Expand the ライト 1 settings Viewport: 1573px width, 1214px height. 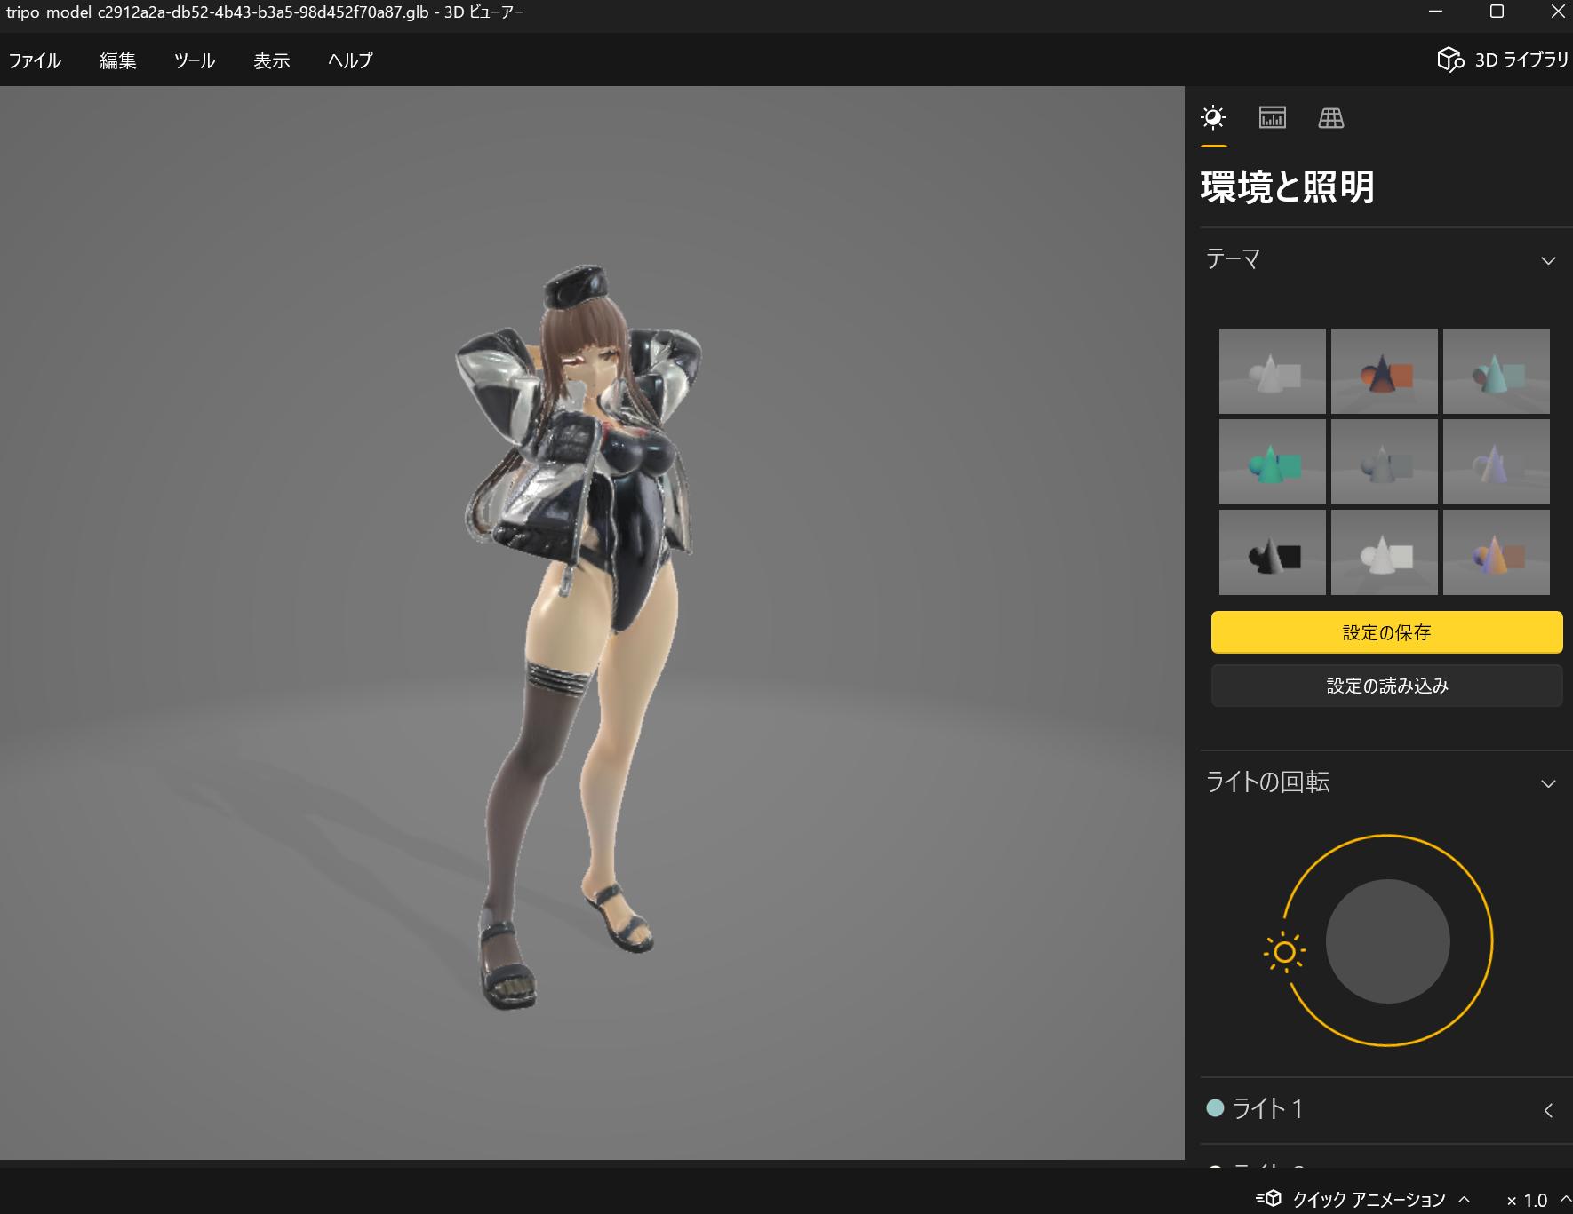click(x=1548, y=1110)
